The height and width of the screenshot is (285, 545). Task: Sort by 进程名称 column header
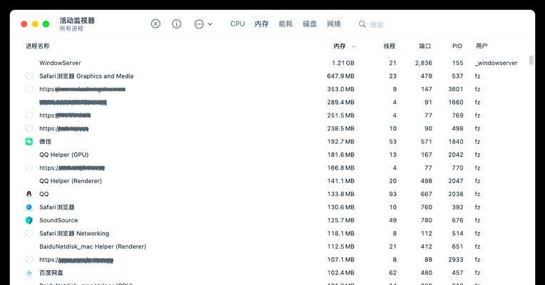point(38,46)
